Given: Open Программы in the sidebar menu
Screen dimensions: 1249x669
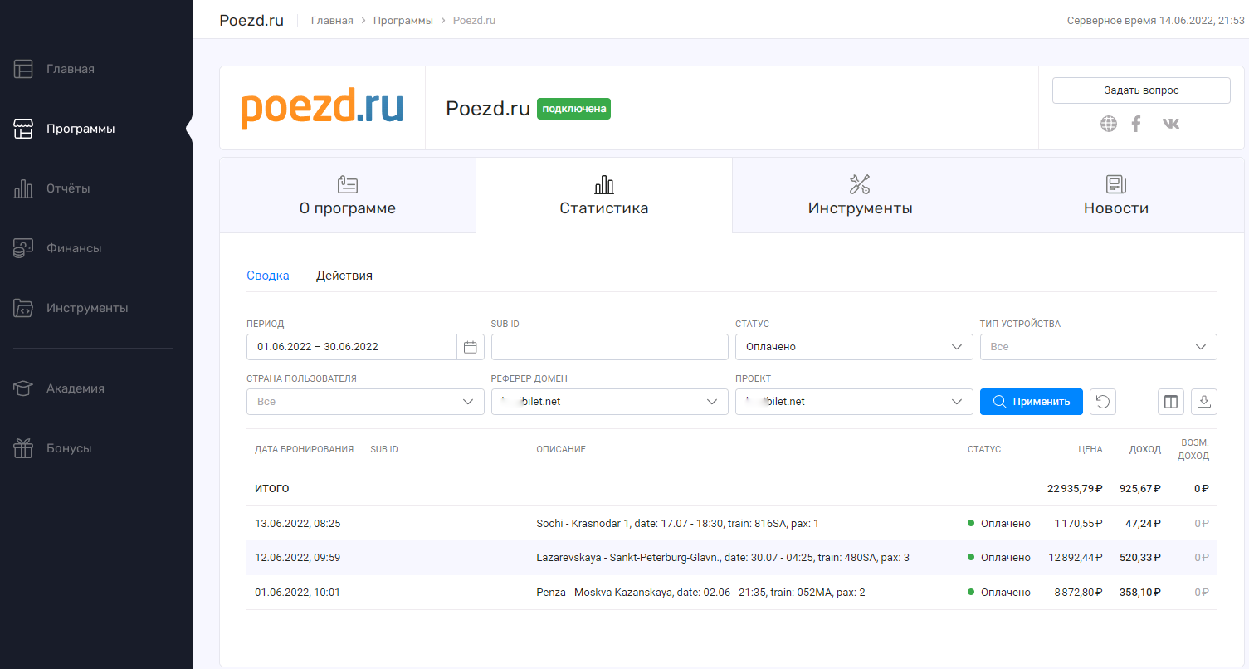Looking at the screenshot, I should pyautogui.click(x=81, y=129).
